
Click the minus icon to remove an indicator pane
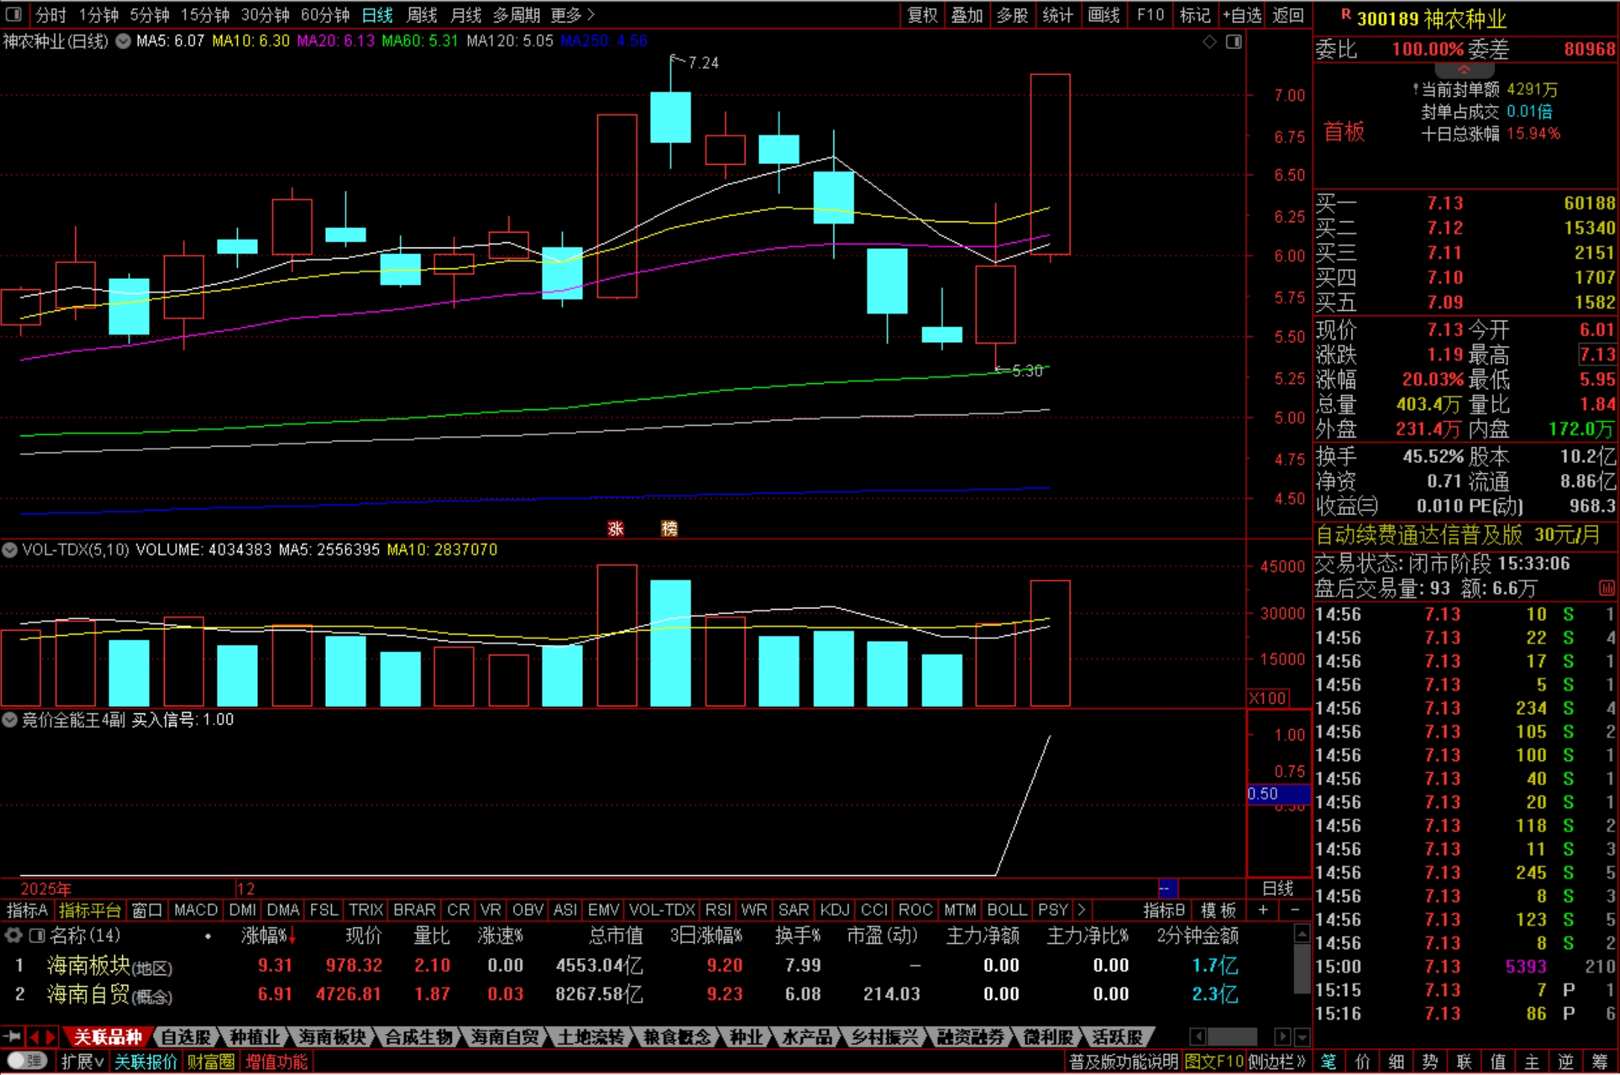click(1295, 910)
